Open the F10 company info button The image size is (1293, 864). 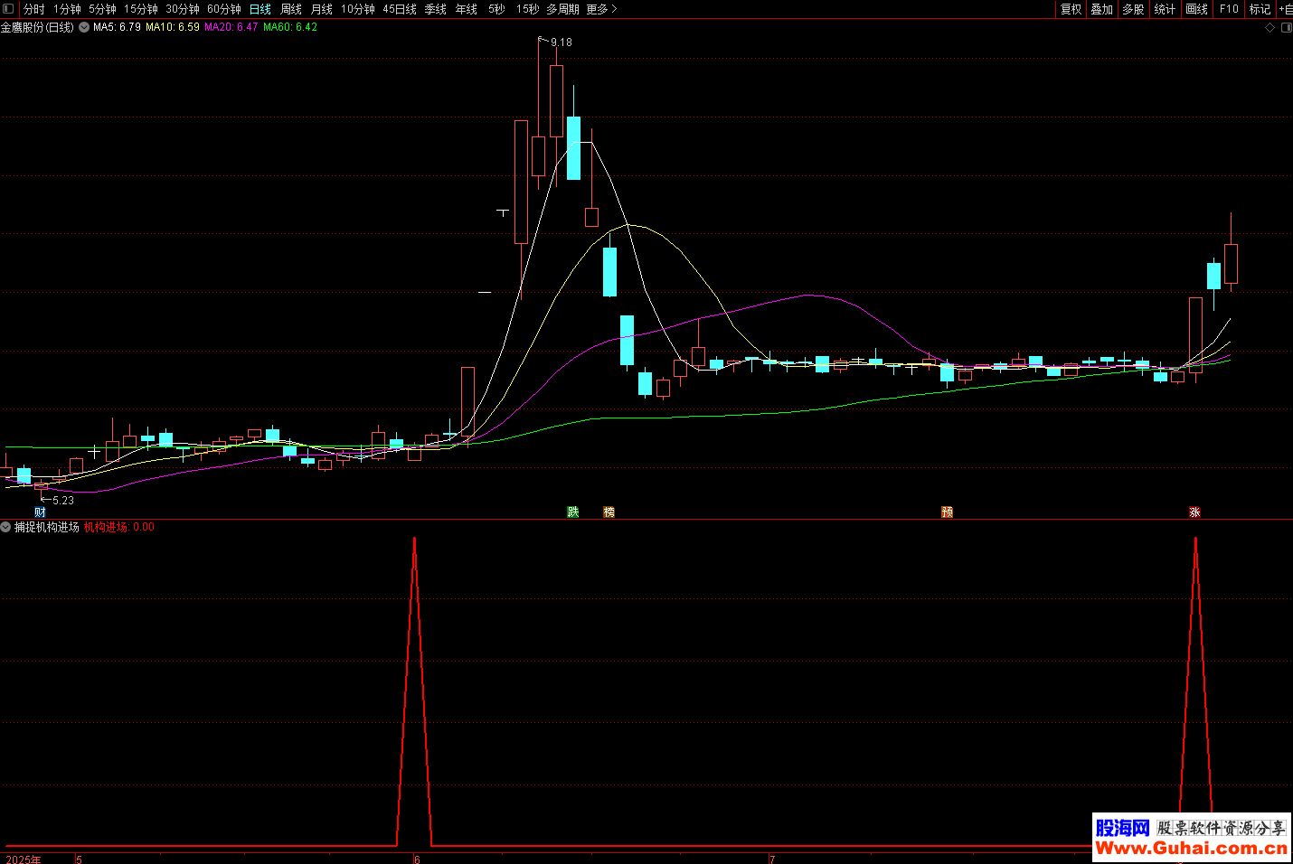coord(1229,9)
